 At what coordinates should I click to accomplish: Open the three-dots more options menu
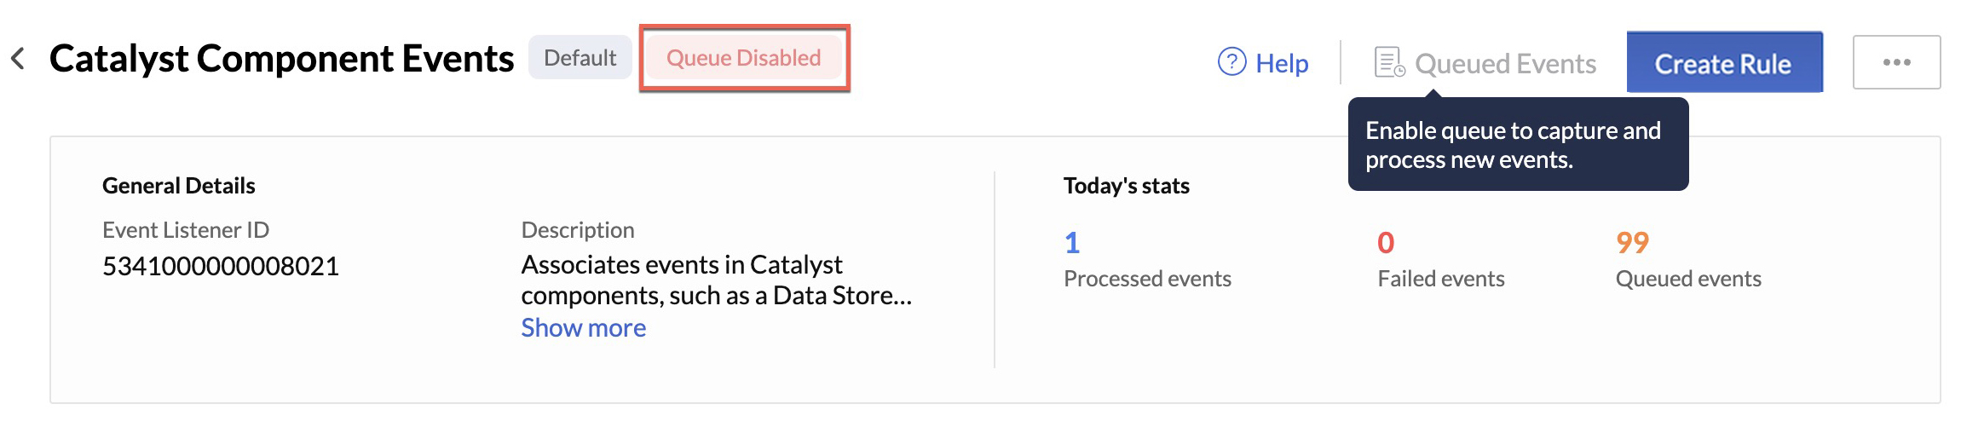[1896, 62]
